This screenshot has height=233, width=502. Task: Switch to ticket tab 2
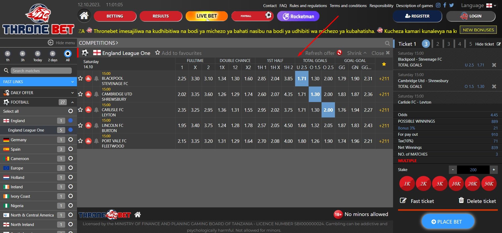coord(438,44)
